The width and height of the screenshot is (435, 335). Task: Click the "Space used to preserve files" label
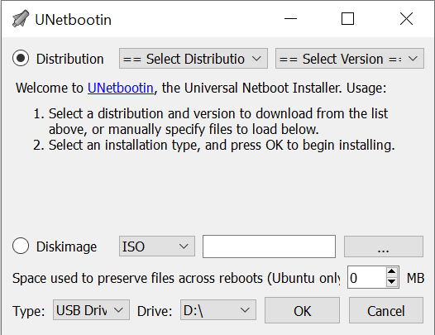[176, 278]
